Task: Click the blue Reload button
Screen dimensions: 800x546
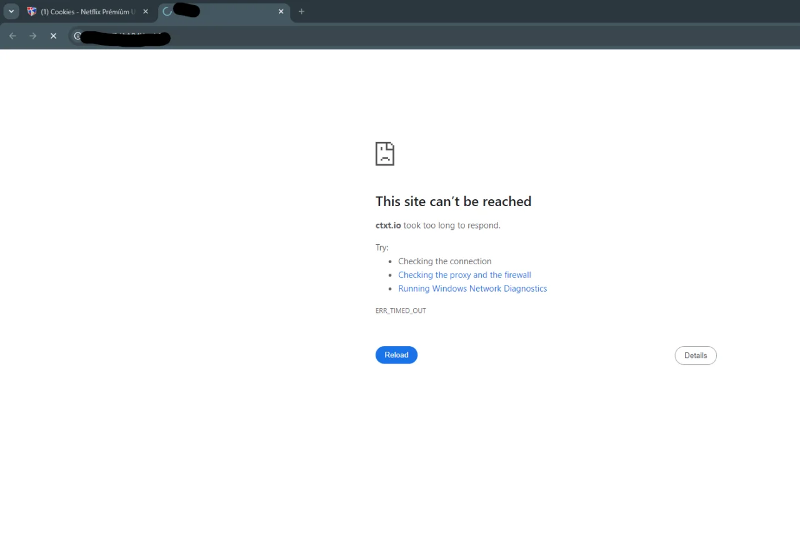Action: pyautogui.click(x=396, y=355)
